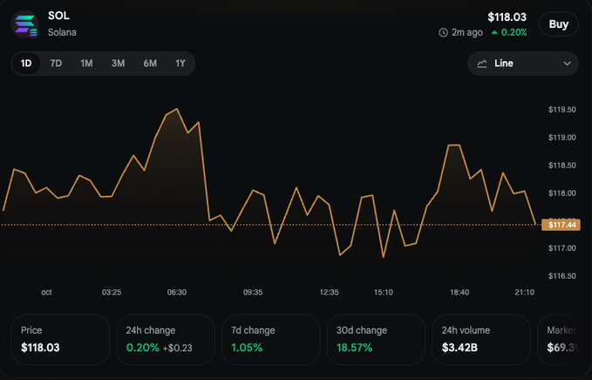
Task: Click the 1.05% value in 7d change
Action: click(x=247, y=348)
